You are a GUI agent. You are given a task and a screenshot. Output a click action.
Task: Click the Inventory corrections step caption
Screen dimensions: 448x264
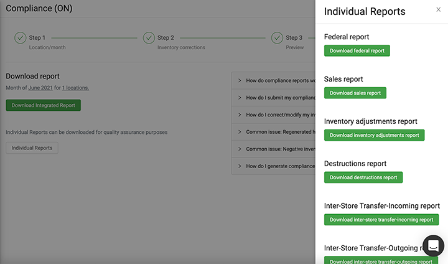[x=181, y=47]
